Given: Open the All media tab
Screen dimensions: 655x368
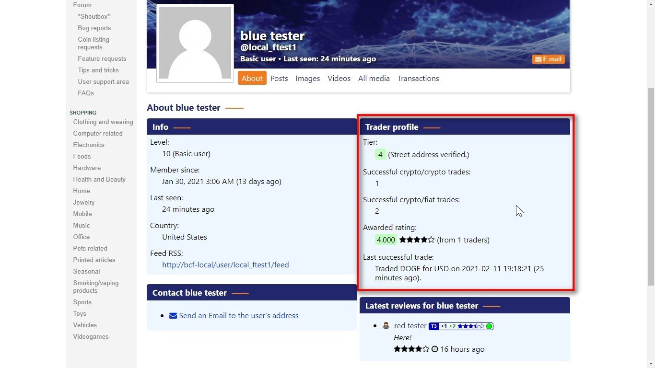Looking at the screenshot, I should pyautogui.click(x=374, y=79).
